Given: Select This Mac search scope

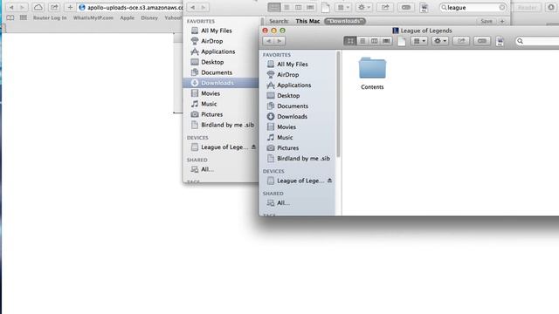Looking at the screenshot, I should [x=307, y=21].
